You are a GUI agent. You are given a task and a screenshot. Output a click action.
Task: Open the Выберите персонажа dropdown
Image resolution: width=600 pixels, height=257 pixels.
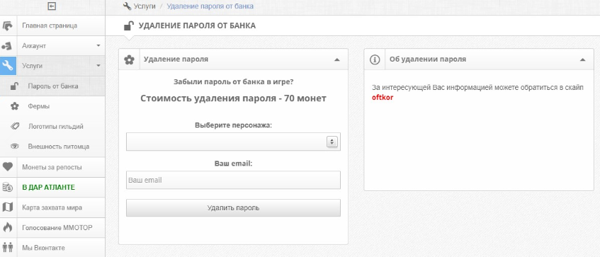point(234,142)
